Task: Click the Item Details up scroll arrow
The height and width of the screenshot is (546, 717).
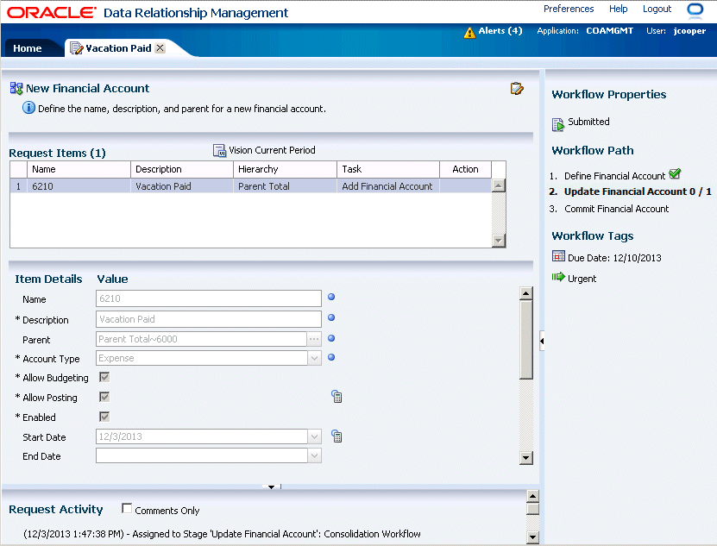Action: [526, 293]
